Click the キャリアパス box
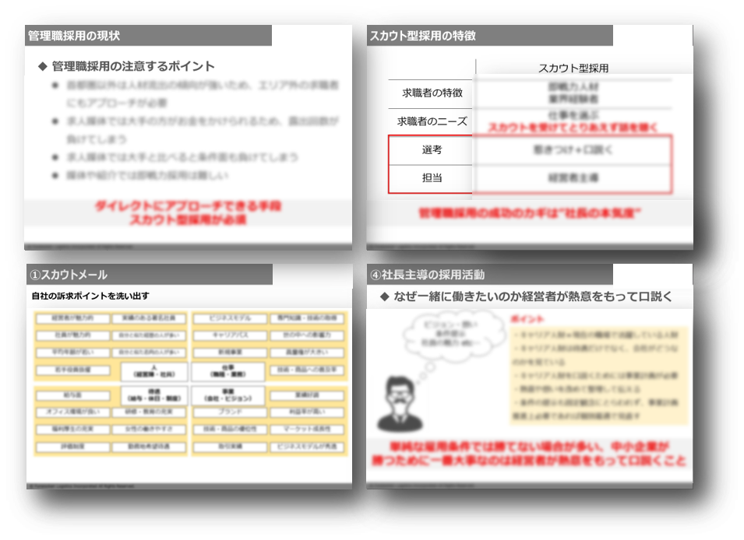Image resolution: width=744 pixels, height=540 pixels. pyautogui.click(x=228, y=335)
